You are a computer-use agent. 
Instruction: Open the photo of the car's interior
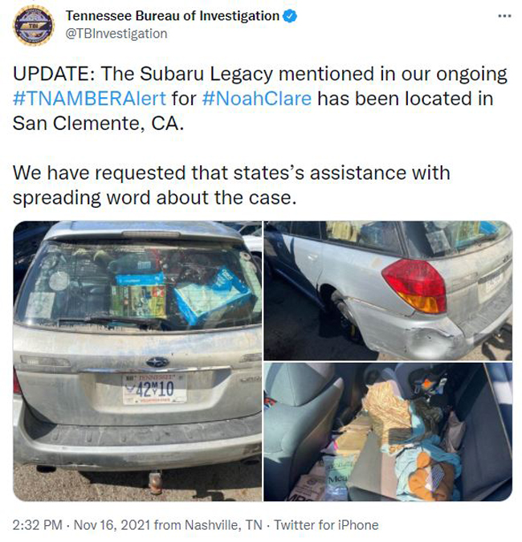(x=388, y=432)
